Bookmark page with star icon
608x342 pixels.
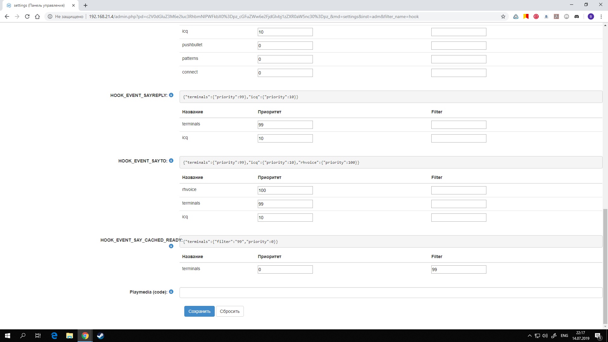[503, 16]
